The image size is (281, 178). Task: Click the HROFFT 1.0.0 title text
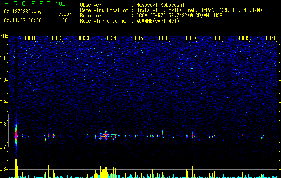35,4
